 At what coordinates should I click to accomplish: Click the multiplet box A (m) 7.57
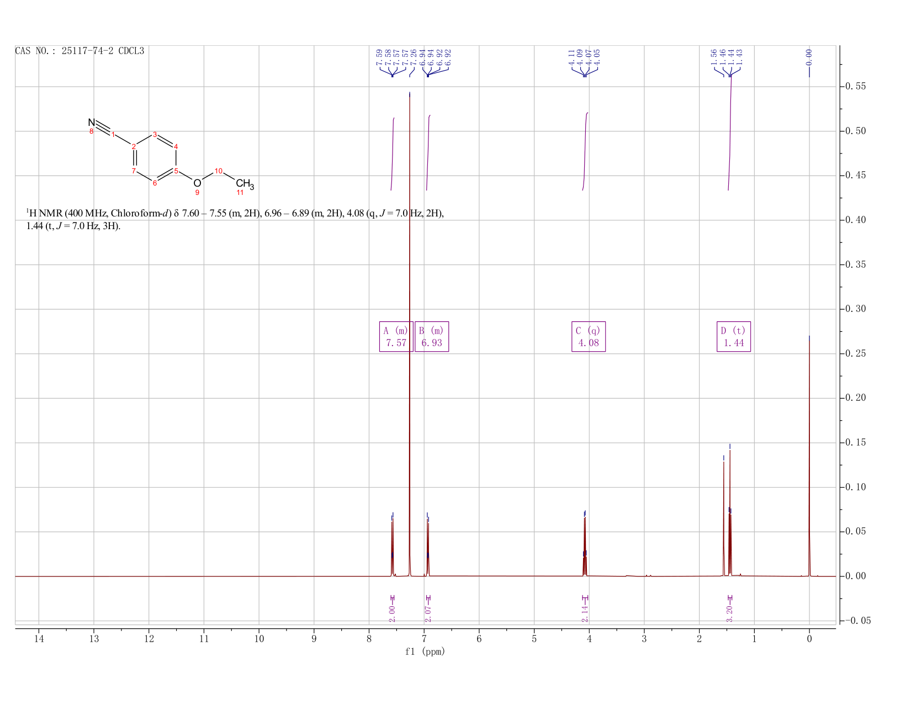[x=396, y=336]
